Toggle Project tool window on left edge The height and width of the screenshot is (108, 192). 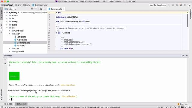[1, 13]
